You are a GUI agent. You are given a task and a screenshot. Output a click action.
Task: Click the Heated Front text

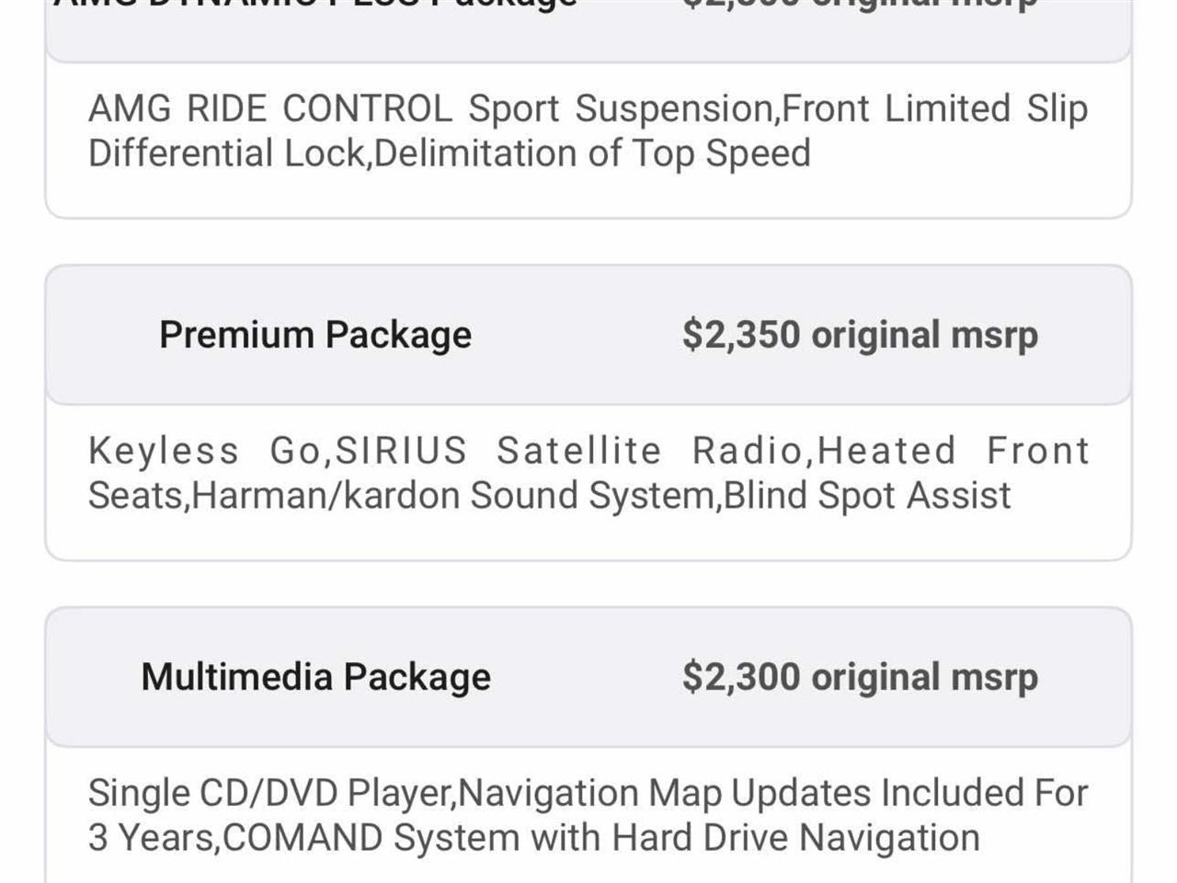point(952,451)
